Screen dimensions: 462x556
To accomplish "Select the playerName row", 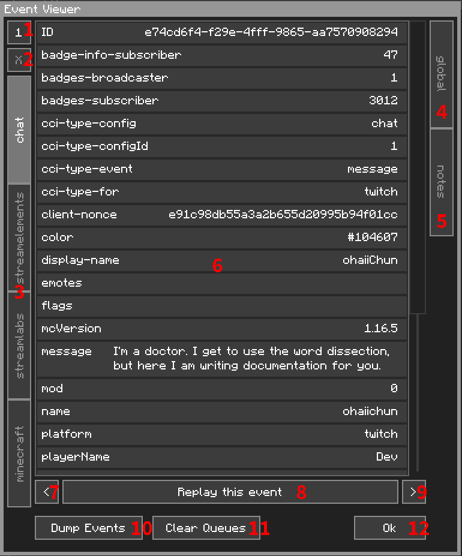I will point(222,457).
